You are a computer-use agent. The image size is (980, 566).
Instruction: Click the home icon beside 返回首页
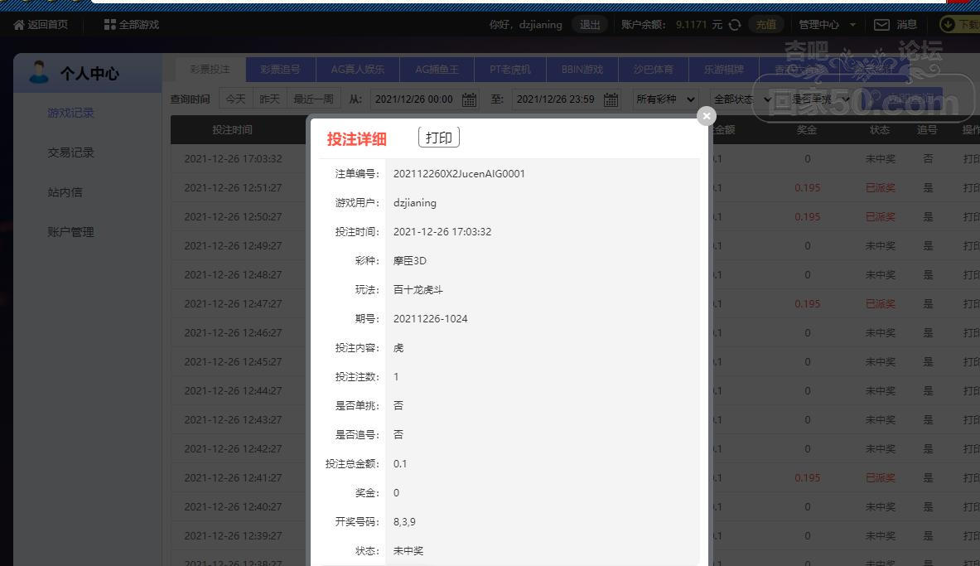19,25
